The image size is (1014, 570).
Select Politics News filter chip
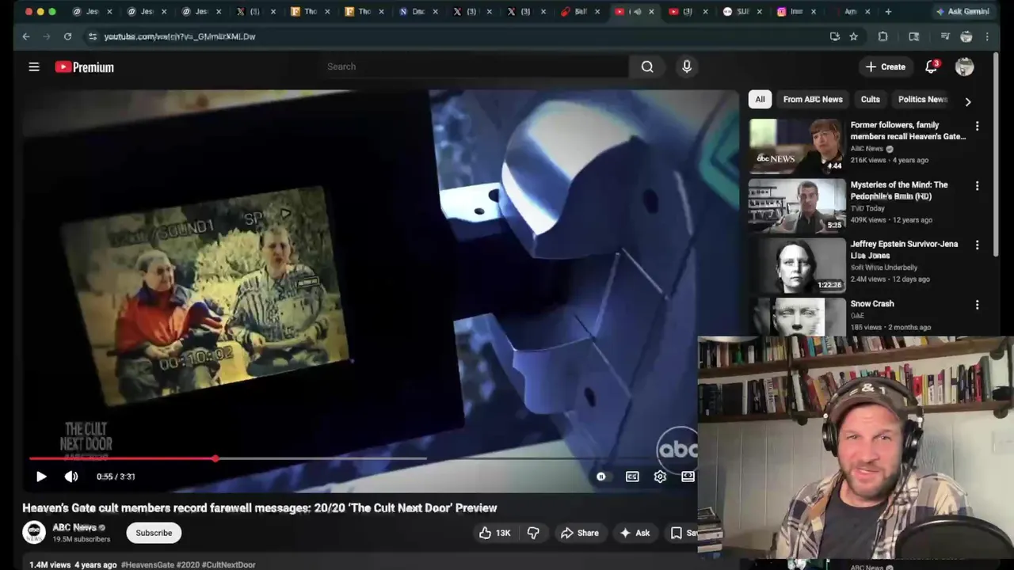coord(921,99)
